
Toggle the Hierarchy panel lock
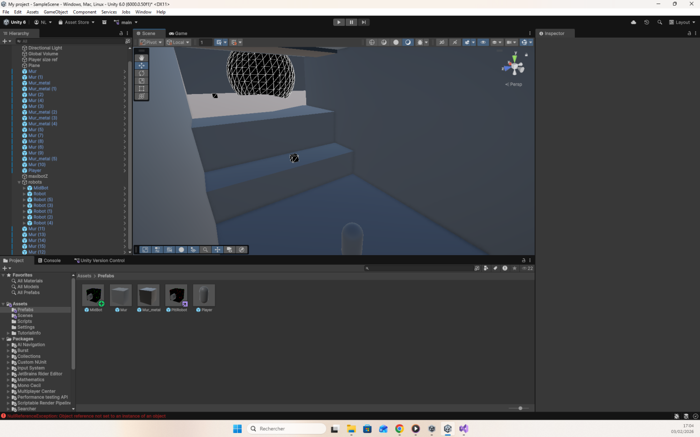[121, 34]
